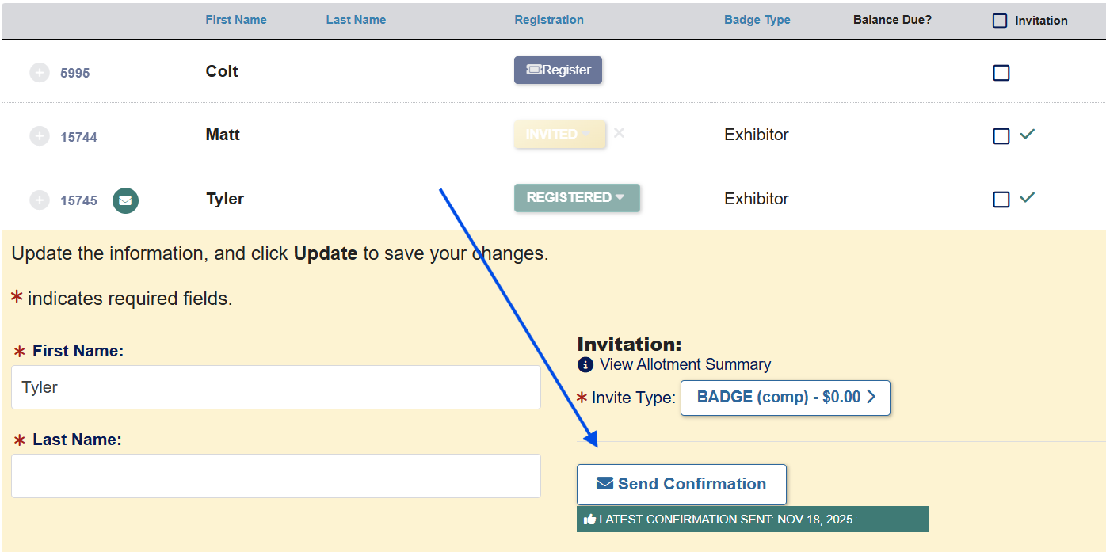Select the ID number 15745
Image resolution: width=1106 pixels, height=552 pixels.
click(x=78, y=200)
